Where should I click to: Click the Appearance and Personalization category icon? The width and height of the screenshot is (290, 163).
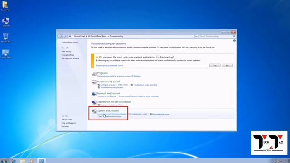pos(94,102)
